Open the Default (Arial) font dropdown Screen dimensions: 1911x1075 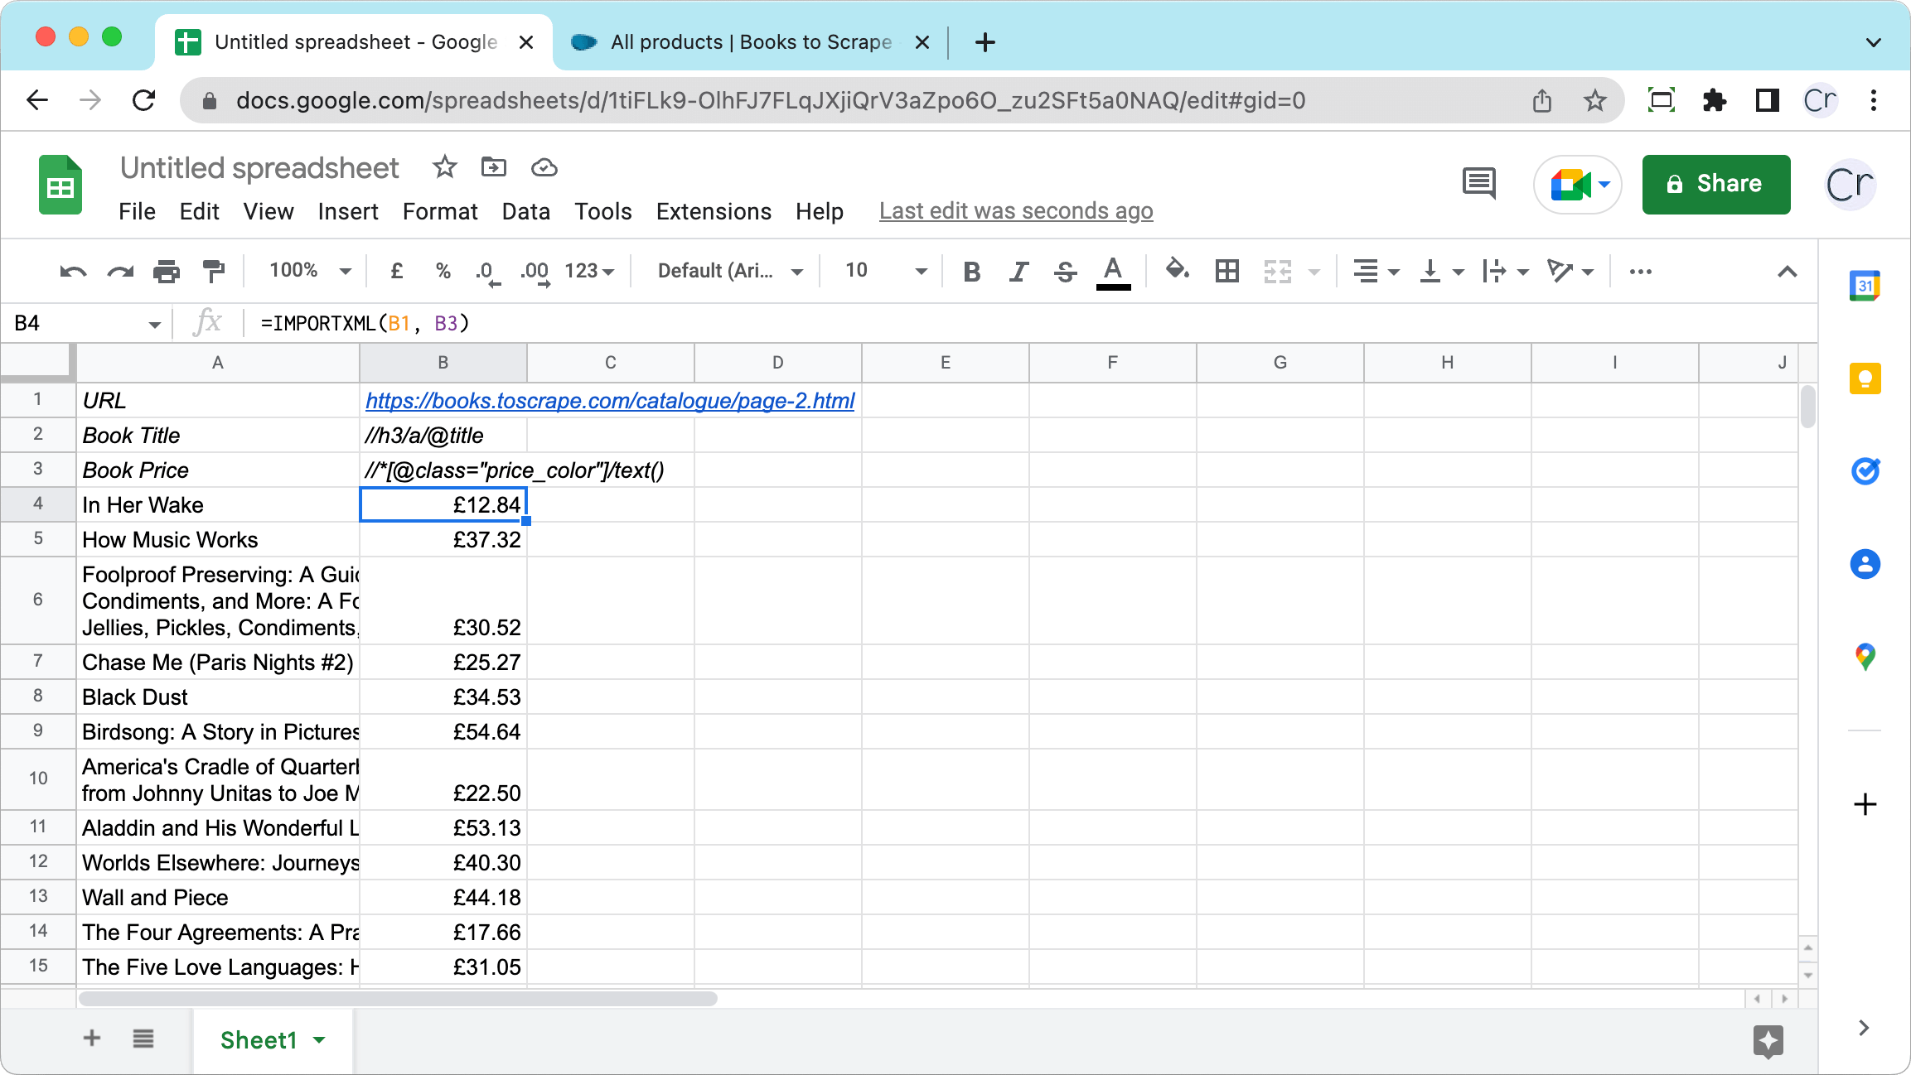(x=729, y=271)
